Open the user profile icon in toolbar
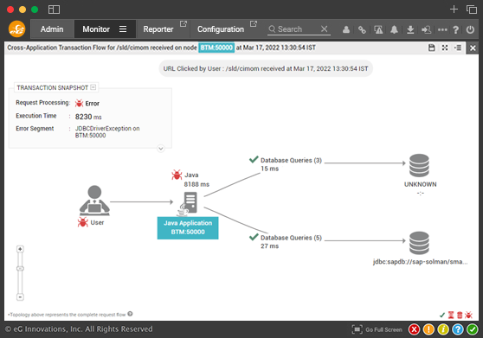 pyautogui.click(x=346, y=29)
